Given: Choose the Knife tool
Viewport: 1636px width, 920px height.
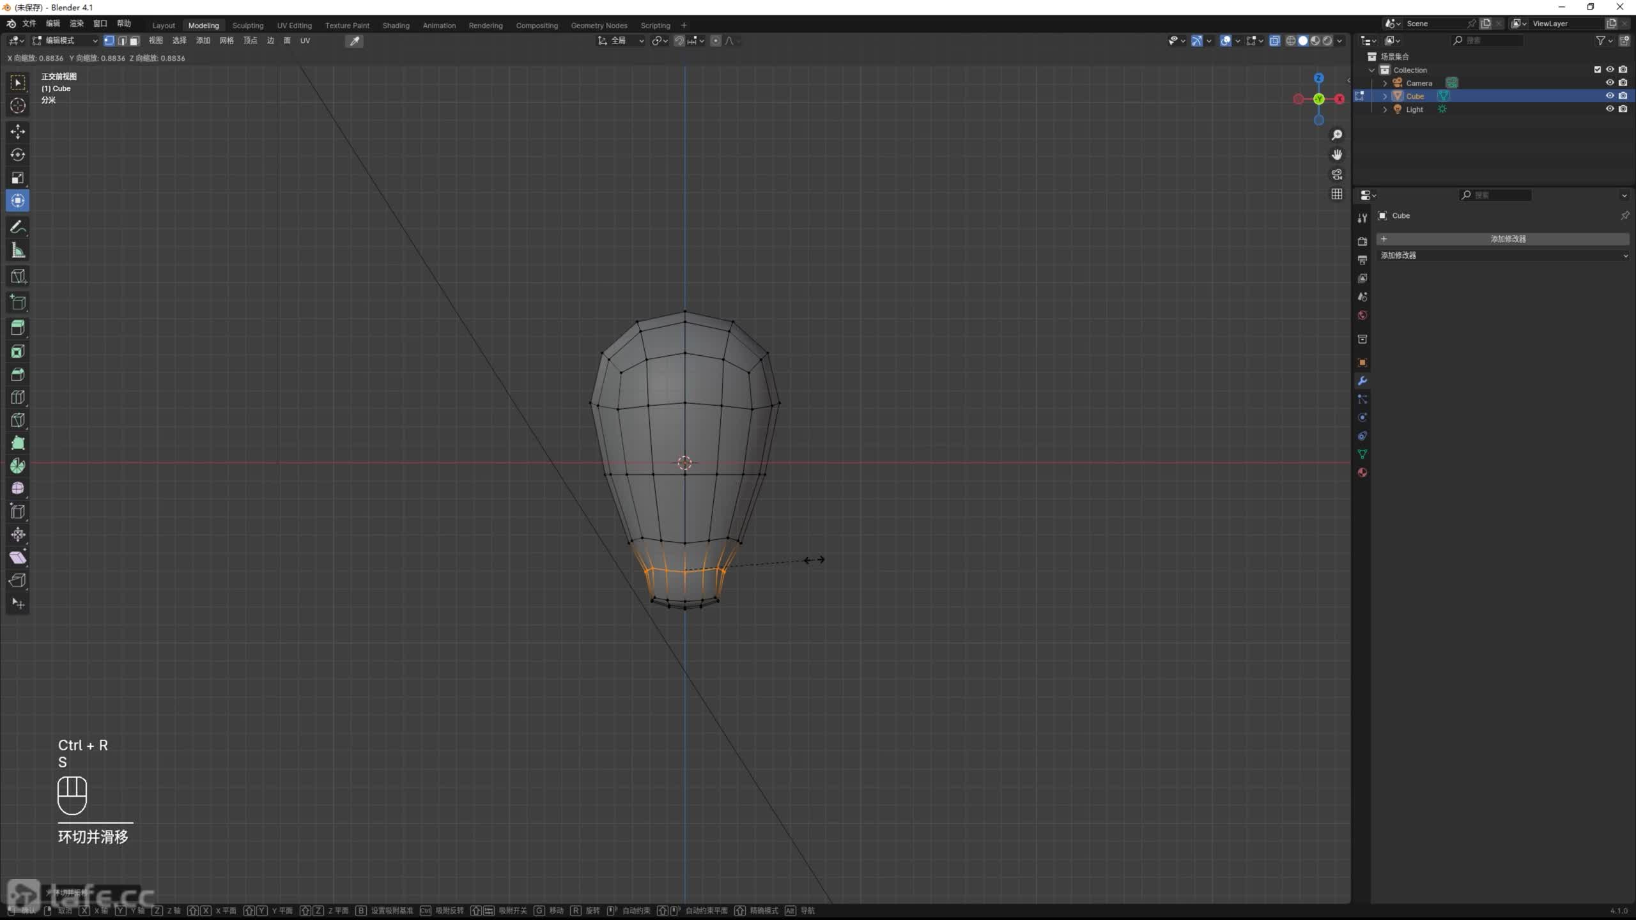Looking at the screenshot, I should [x=18, y=420].
